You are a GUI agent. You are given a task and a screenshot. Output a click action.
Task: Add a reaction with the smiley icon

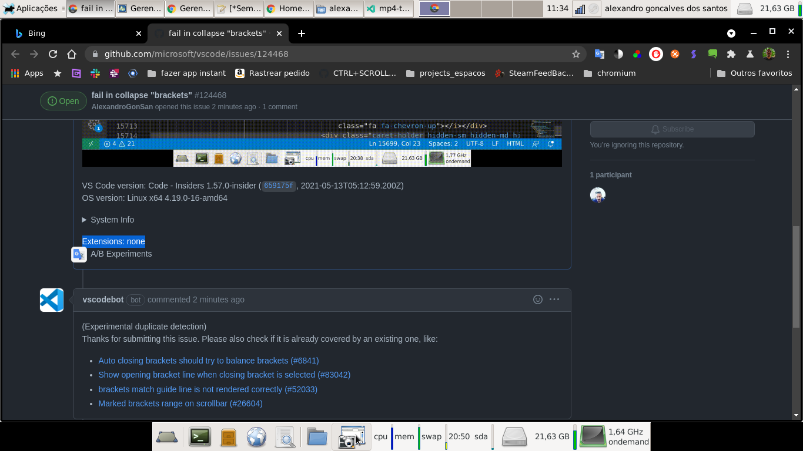click(537, 299)
